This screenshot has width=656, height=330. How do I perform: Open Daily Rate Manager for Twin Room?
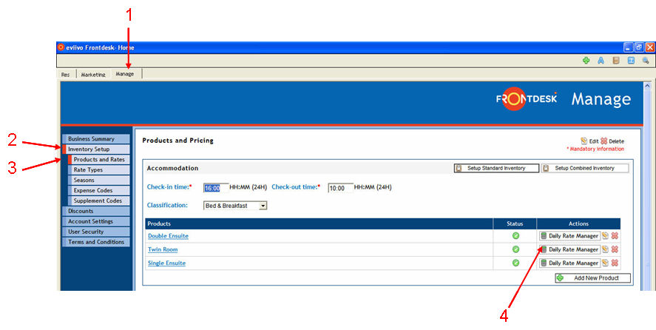[x=569, y=249]
